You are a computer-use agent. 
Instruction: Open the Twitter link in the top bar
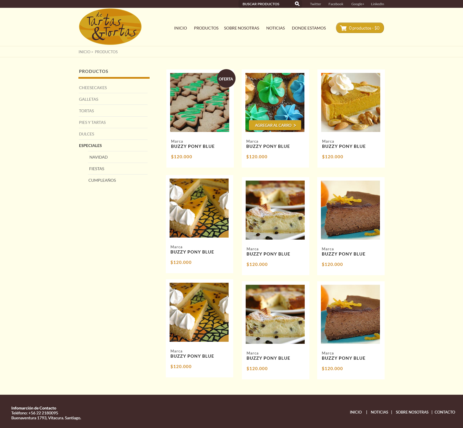[x=315, y=4]
